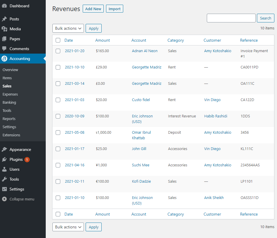Screen dimensions: 277x238
Task: Check the select-all box in table header
Action: coord(58,40)
